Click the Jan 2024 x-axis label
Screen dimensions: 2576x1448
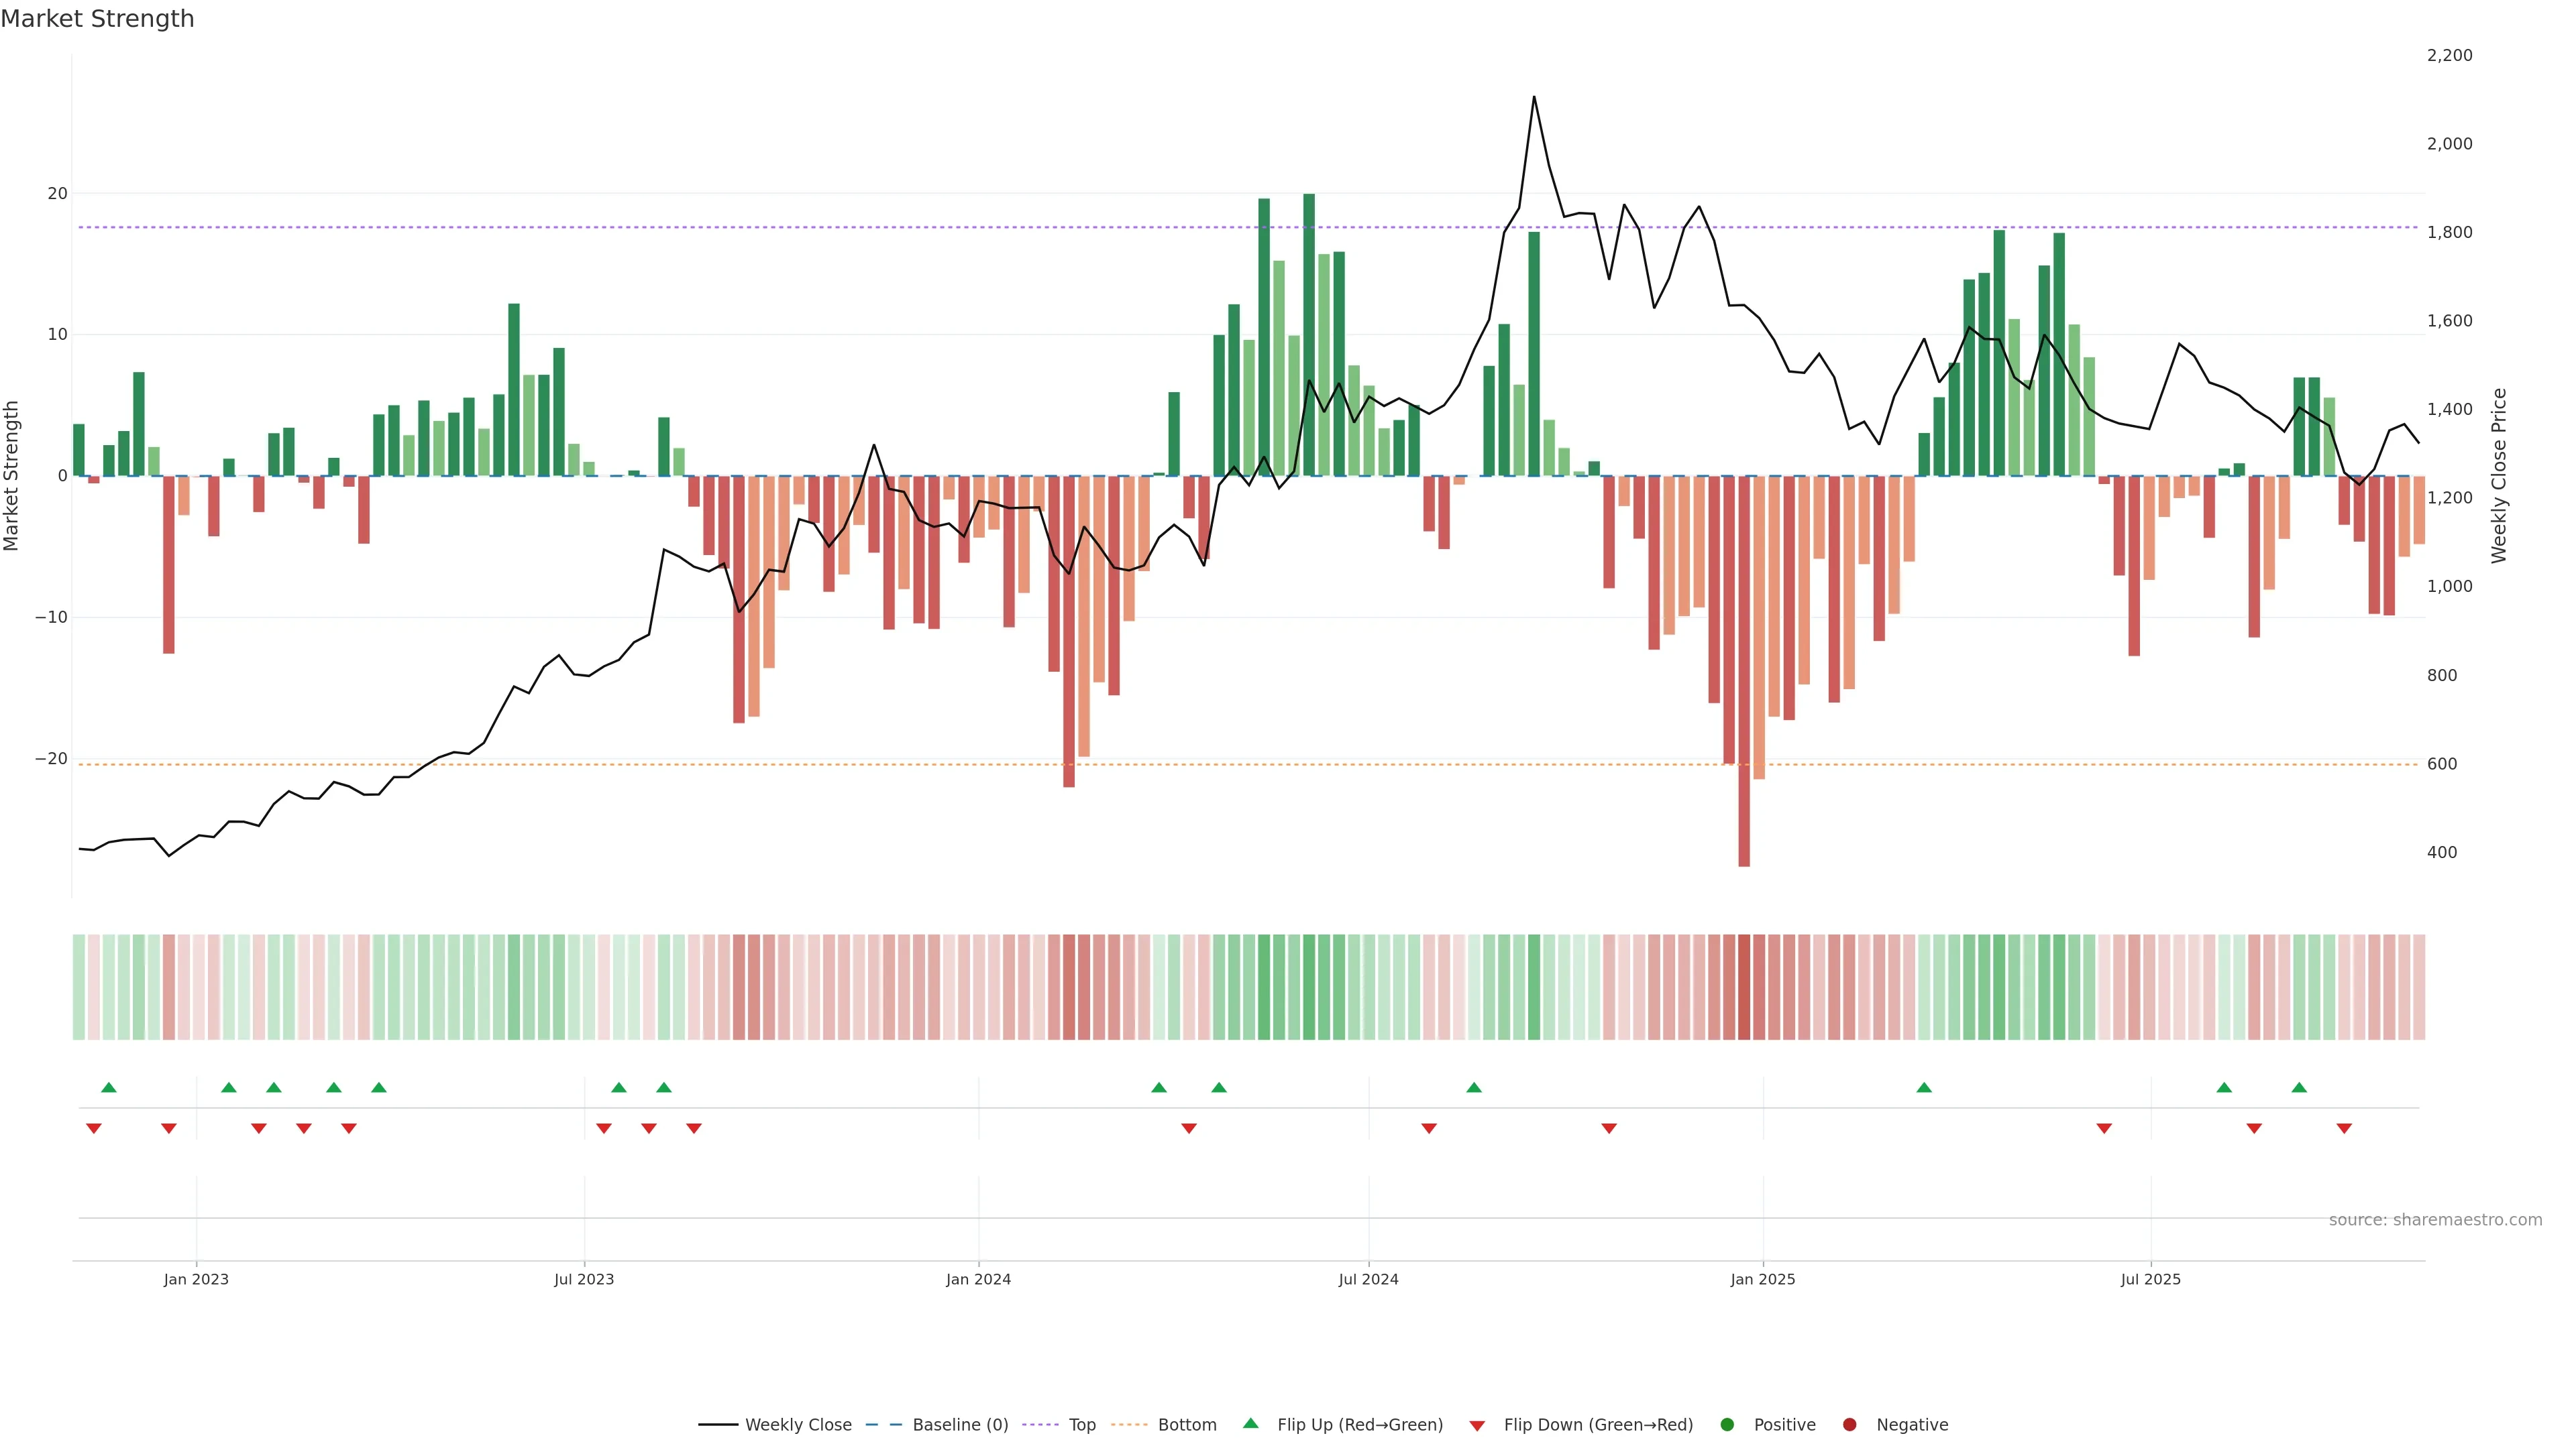tap(978, 1279)
